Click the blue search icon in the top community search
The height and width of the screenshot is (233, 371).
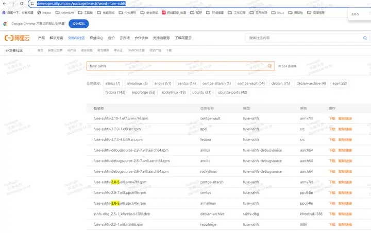click(365, 38)
